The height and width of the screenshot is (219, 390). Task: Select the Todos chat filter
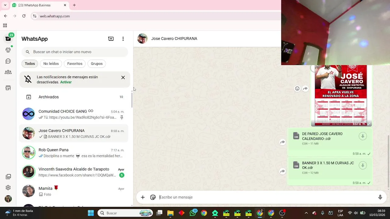click(30, 64)
